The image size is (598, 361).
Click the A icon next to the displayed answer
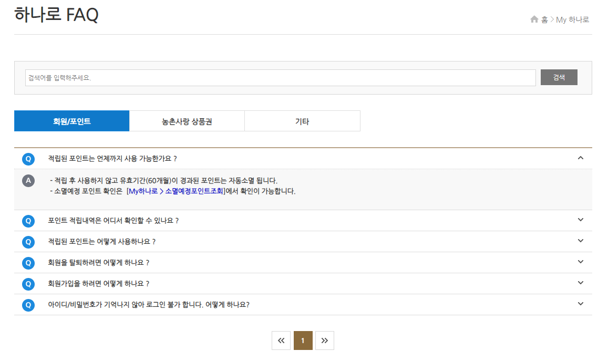28,181
